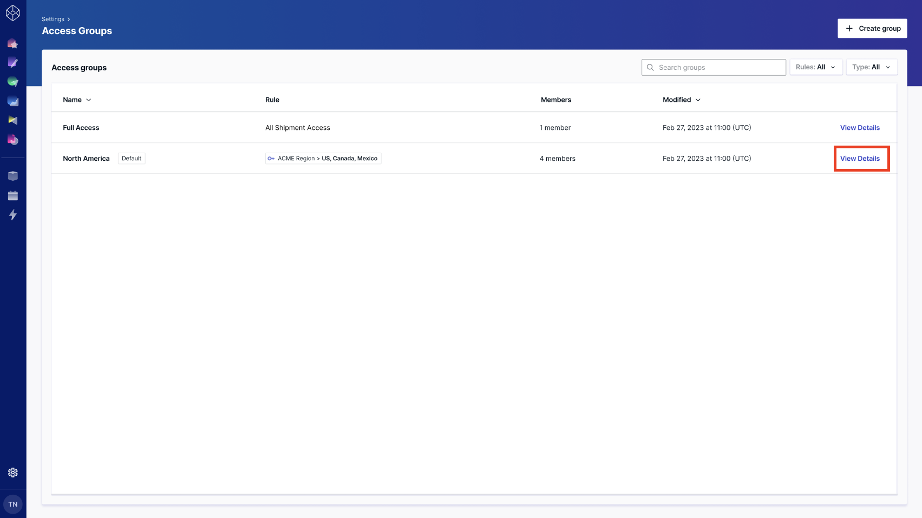This screenshot has height=518, width=922.
Task: View Details for North America group
Action: click(860, 159)
